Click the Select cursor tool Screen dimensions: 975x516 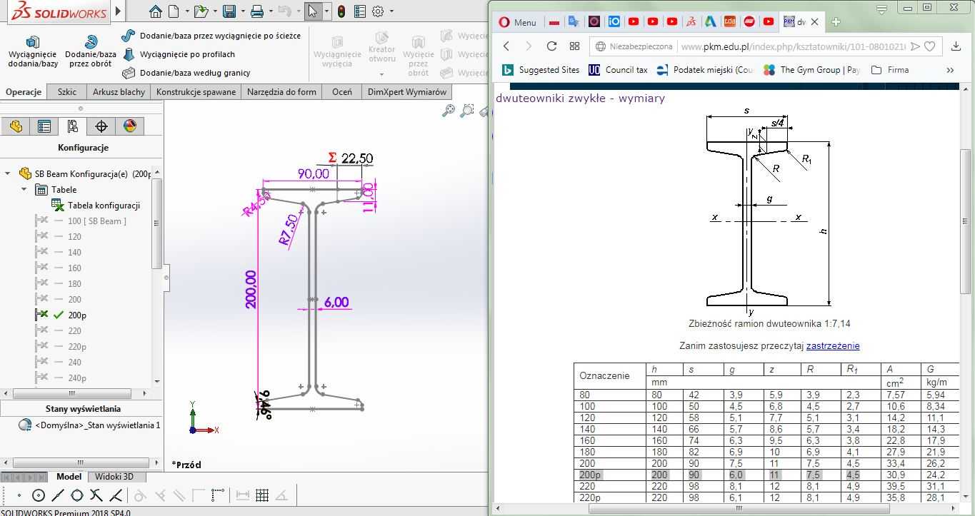(x=312, y=11)
